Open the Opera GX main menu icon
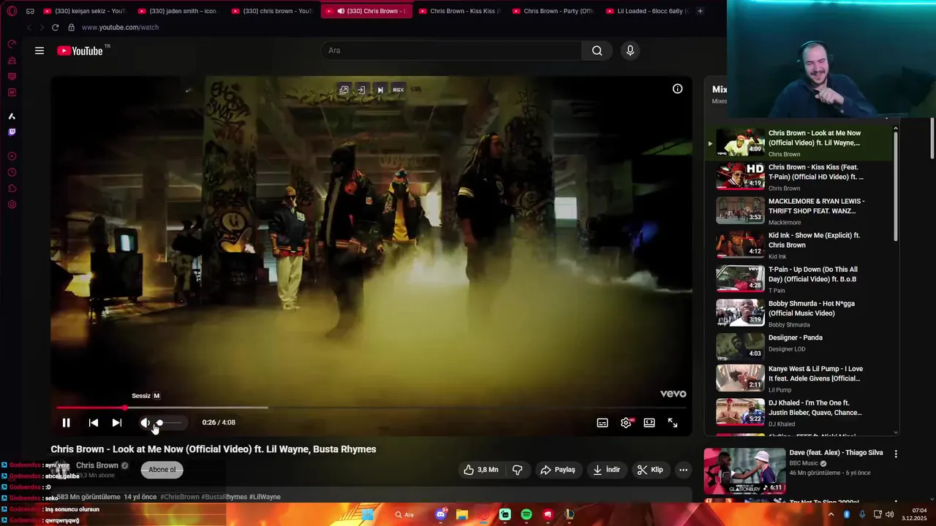Screen dimensions: 936x526 click(x=12, y=11)
